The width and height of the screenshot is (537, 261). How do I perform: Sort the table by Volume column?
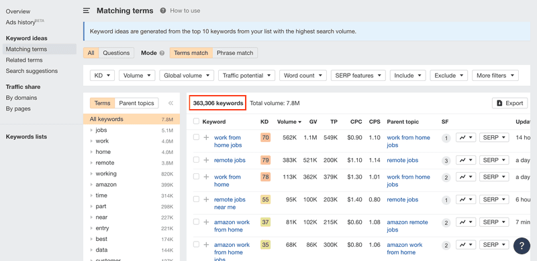(x=289, y=122)
